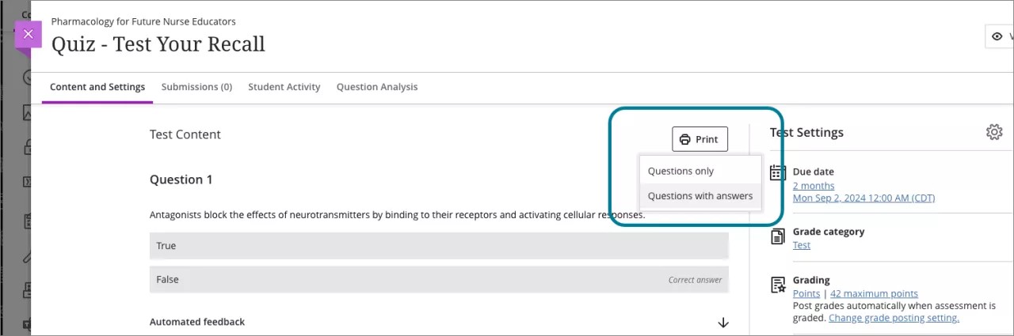Image resolution: width=1014 pixels, height=336 pixels.
Task: Choose 'Questions with answers' option
Action: click(x=700, y=196)
